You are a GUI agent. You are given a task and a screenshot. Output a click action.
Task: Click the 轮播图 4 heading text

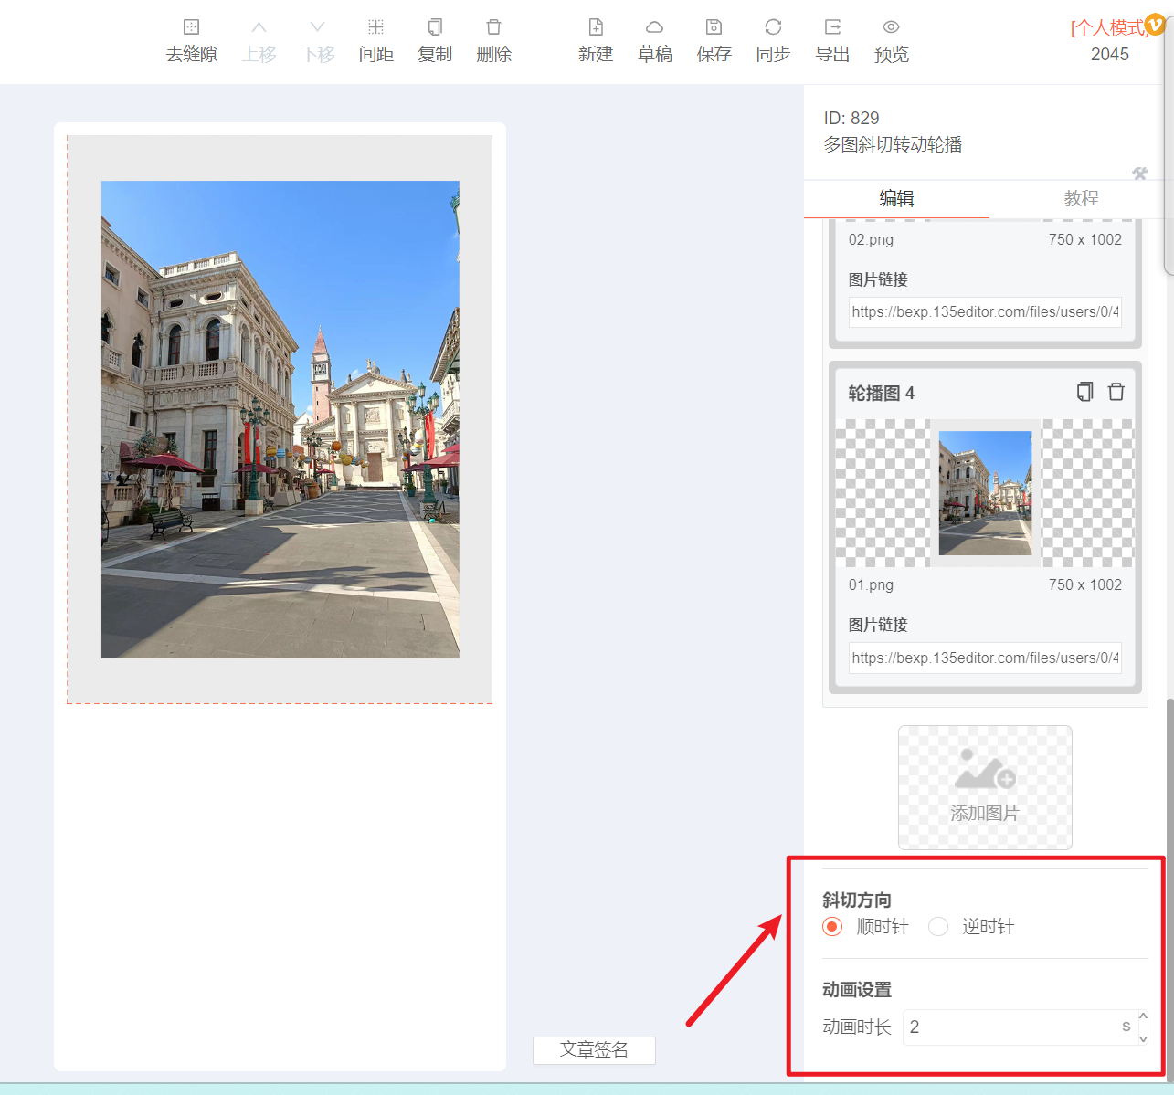[x=882, y=393]
